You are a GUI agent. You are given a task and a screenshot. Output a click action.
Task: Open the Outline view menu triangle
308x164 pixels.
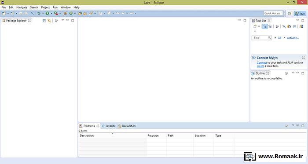point(293,73)
